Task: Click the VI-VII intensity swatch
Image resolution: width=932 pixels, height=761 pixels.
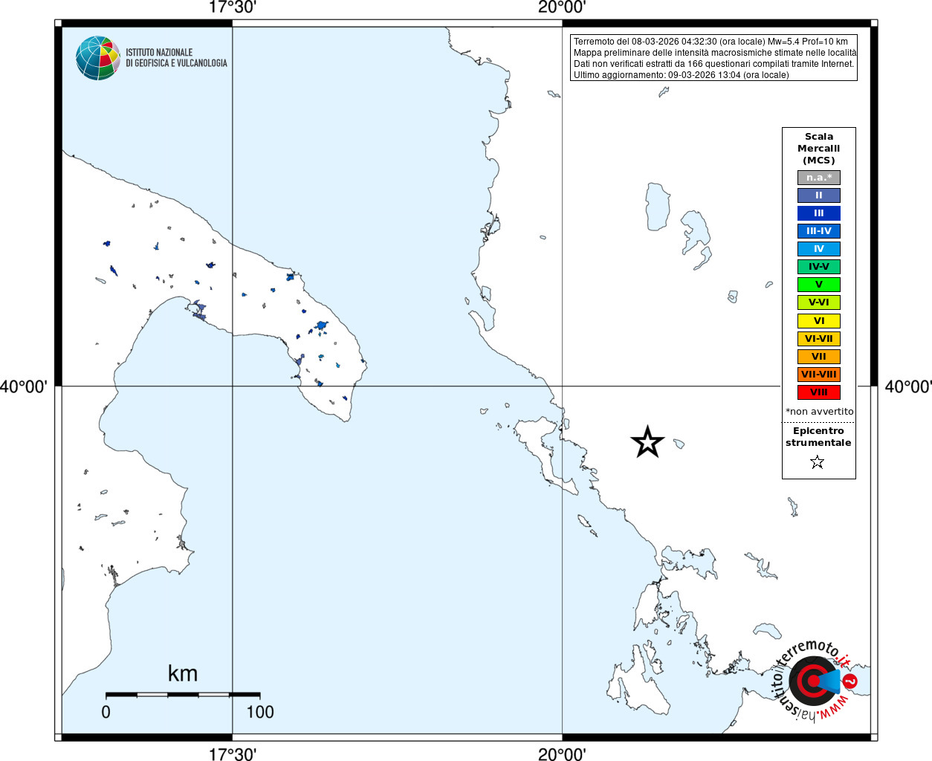Action: point(819,339)
